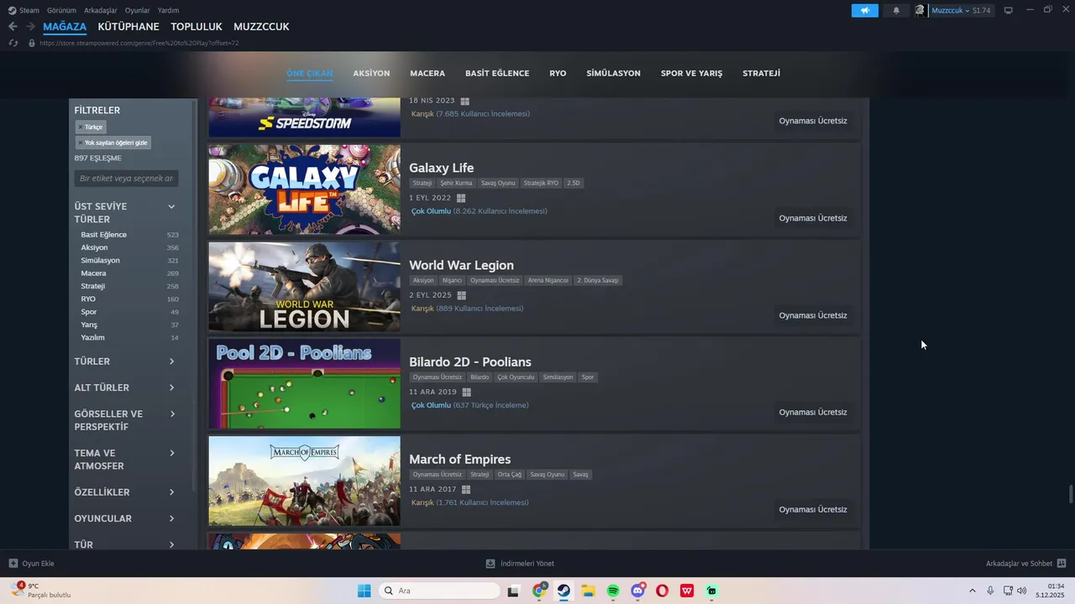Viewport: 1075px width, 604px height.
Task: Click İndirmeleri Yönet at the bottom
Action: [x=527, y=563]
